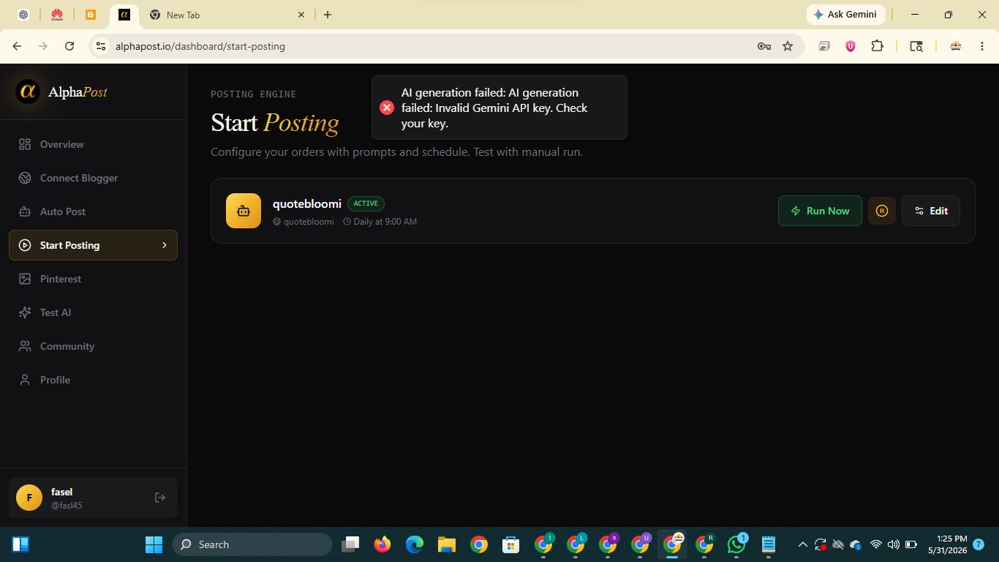
Task: View site information for alphapost.io
Action: coord(101,46)
